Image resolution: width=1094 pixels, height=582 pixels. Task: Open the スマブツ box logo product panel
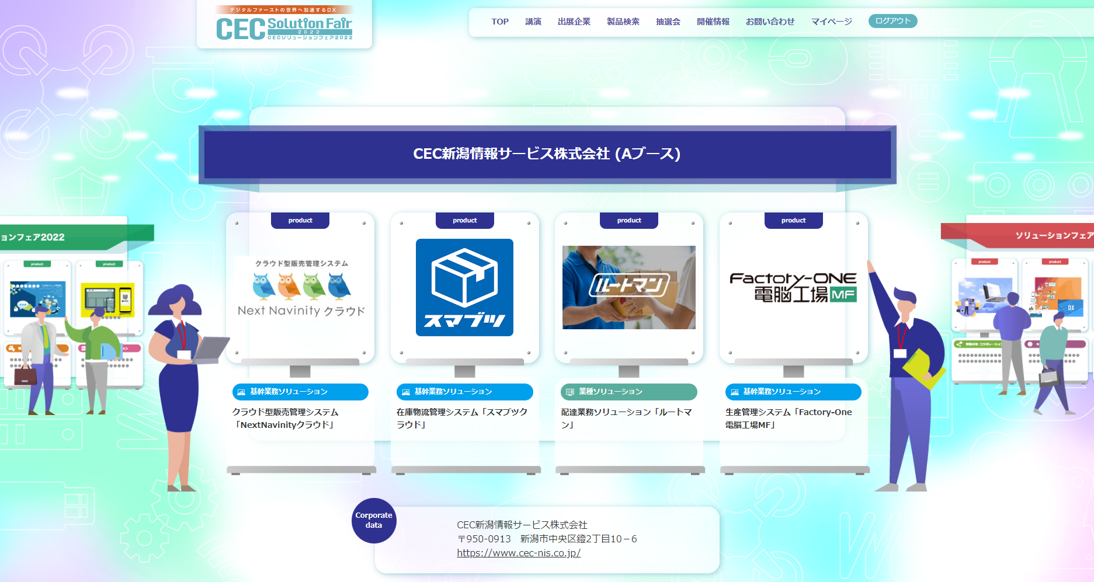point(464,287)
